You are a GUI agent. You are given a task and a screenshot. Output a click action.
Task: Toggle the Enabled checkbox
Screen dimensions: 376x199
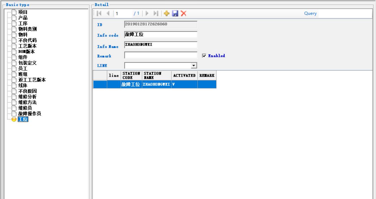(204, 56)
